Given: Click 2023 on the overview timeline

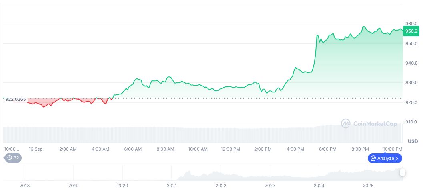Looking at the screenshot, I should (270, 186).
